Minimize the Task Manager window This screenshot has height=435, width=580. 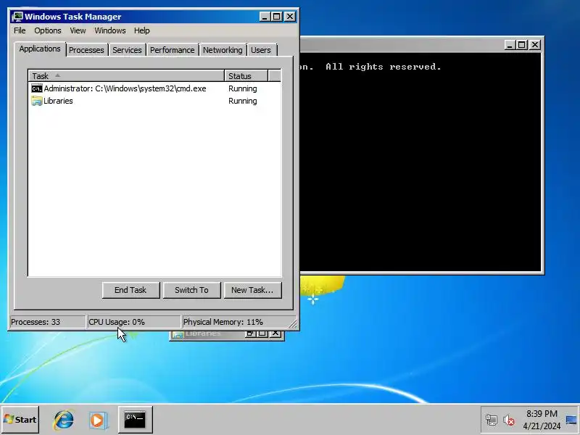click(x=264, y=17)
